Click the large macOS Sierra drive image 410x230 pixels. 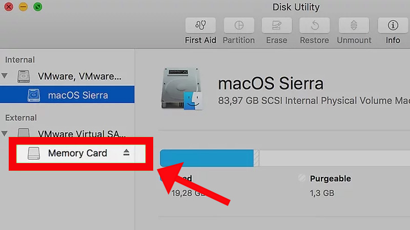click(181, 87)
